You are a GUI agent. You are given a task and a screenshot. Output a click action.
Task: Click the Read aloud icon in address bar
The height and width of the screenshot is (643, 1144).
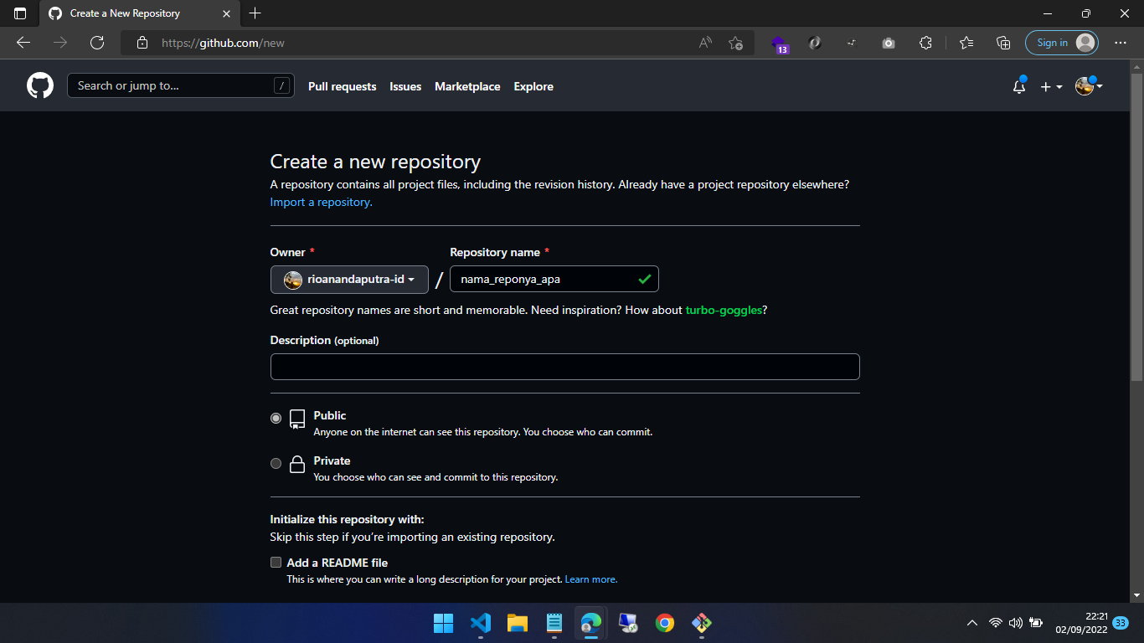pyautogui.click(x=705, y=43)
